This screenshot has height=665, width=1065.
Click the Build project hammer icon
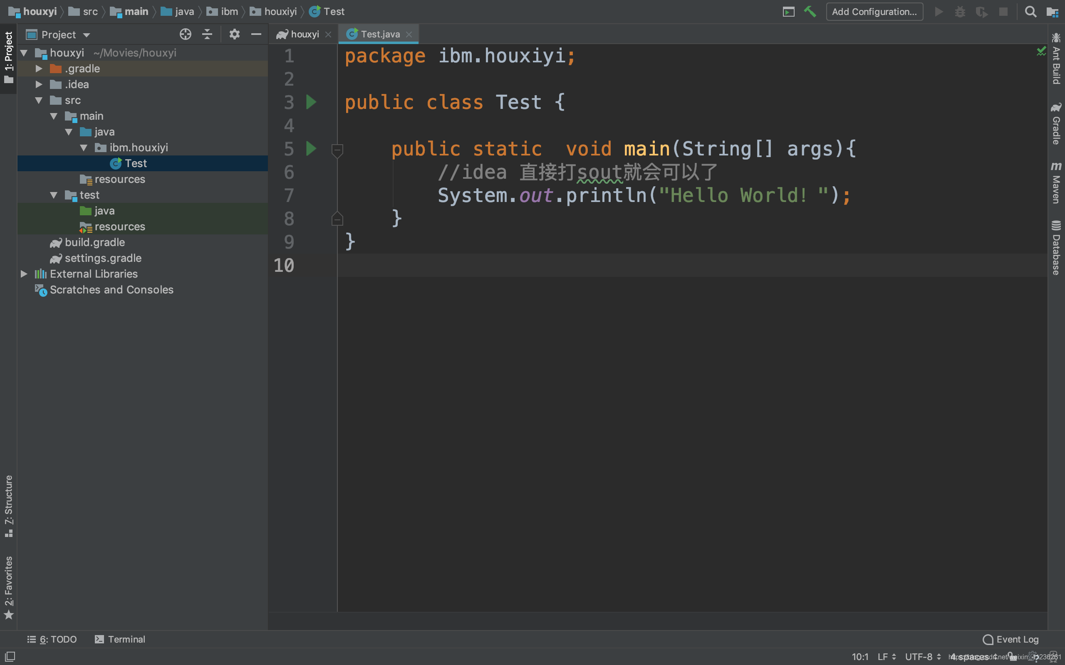click(810, 12)
